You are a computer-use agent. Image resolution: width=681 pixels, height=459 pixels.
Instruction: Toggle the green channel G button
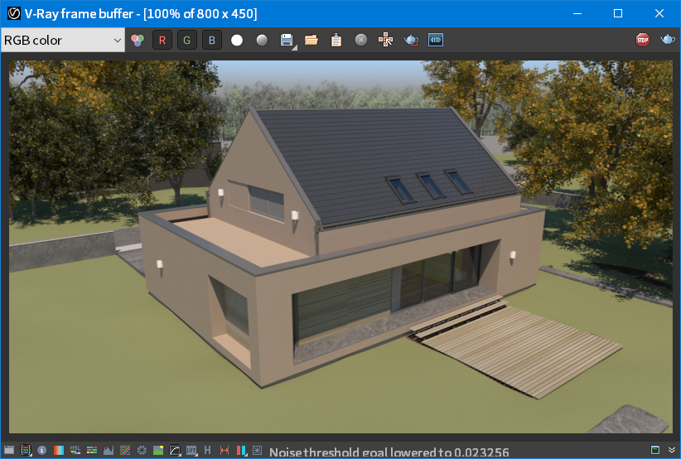[186, 41]
